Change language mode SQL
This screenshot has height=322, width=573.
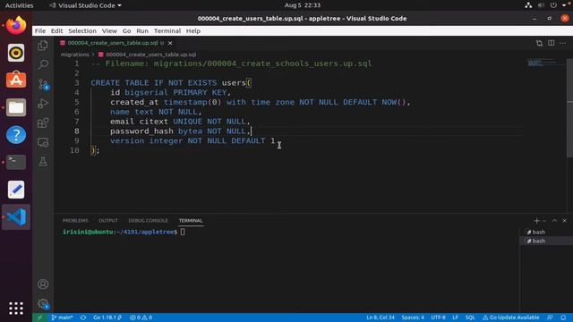click(x=470, y=318)
